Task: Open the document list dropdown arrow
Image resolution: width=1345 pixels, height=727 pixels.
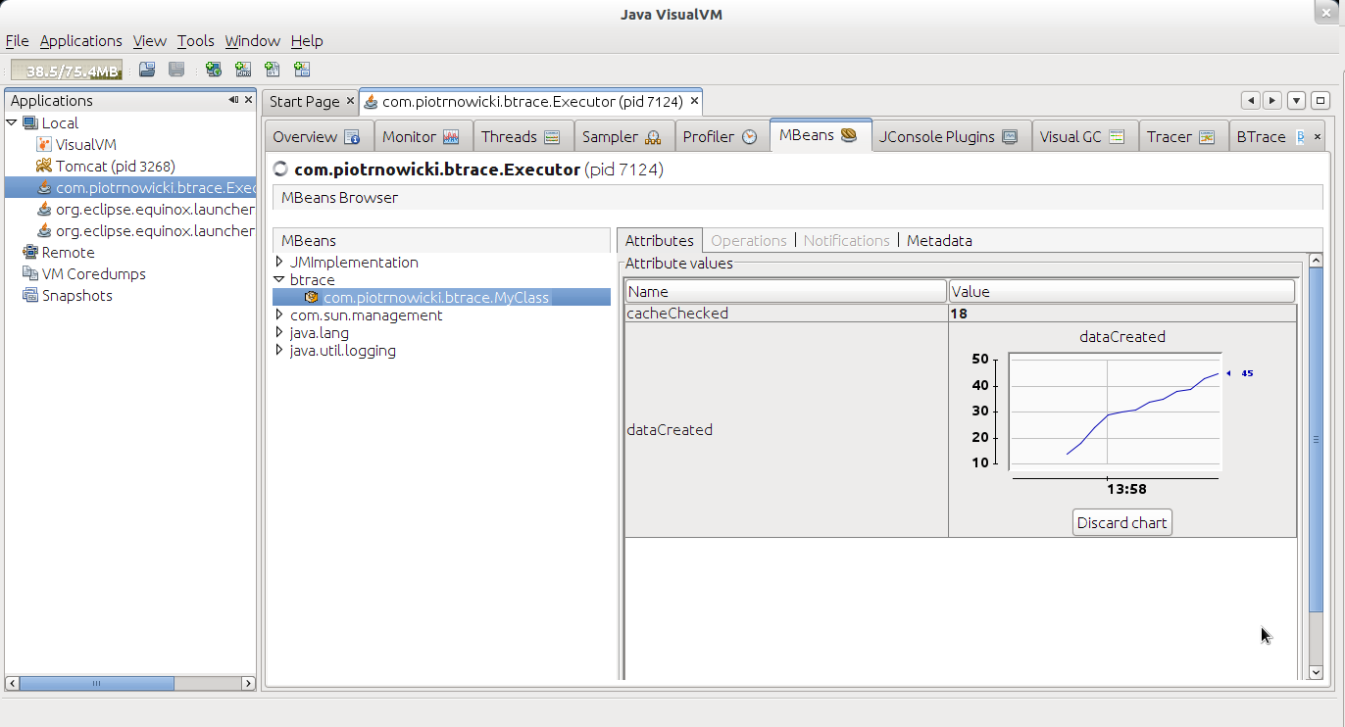Action: point(1296,101)
